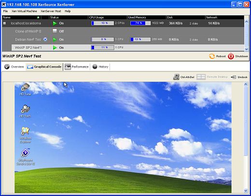Undock the graphical console
This screenshot has width=251, height=196.
[239, 77]
